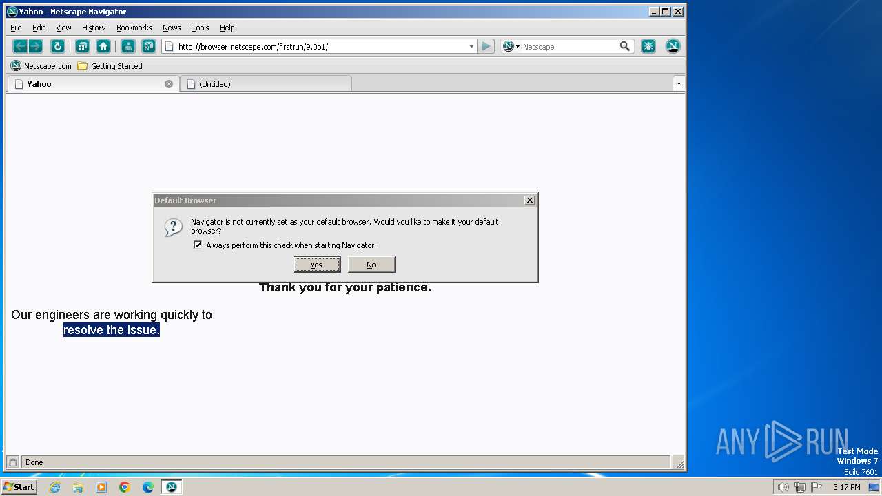882x496 pixels.
Task: Click the search magnifying glass icon
Action: 625,46
